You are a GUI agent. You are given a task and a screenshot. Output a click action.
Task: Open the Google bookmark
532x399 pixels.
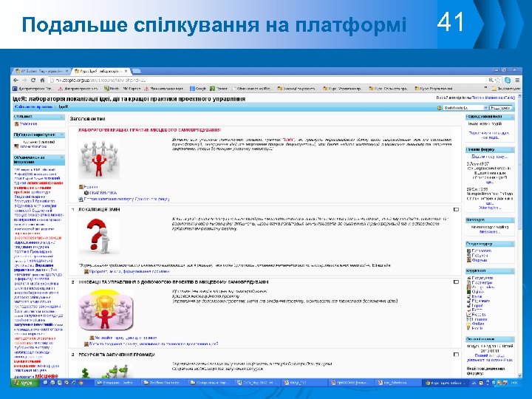point(198,89)
